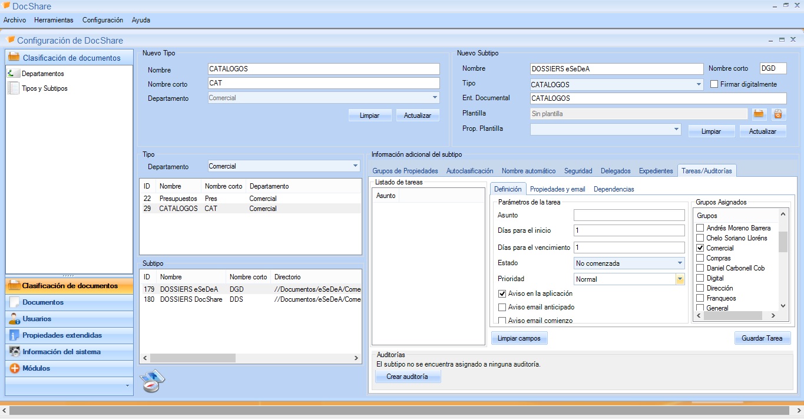Screen dimensions: 804x419
Task: Enable Aviso email comienzo
Action: pyautogui.click(x=502, y=321)
